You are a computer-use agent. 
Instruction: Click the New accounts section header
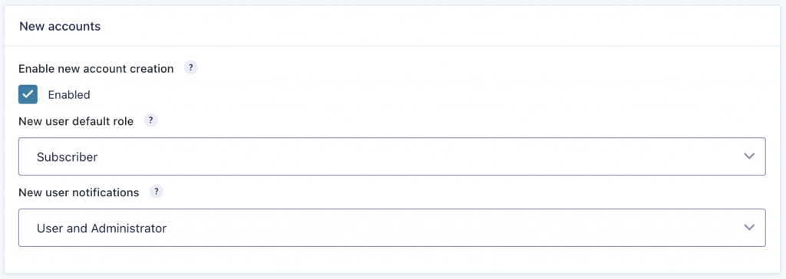(x=60, y=27)
